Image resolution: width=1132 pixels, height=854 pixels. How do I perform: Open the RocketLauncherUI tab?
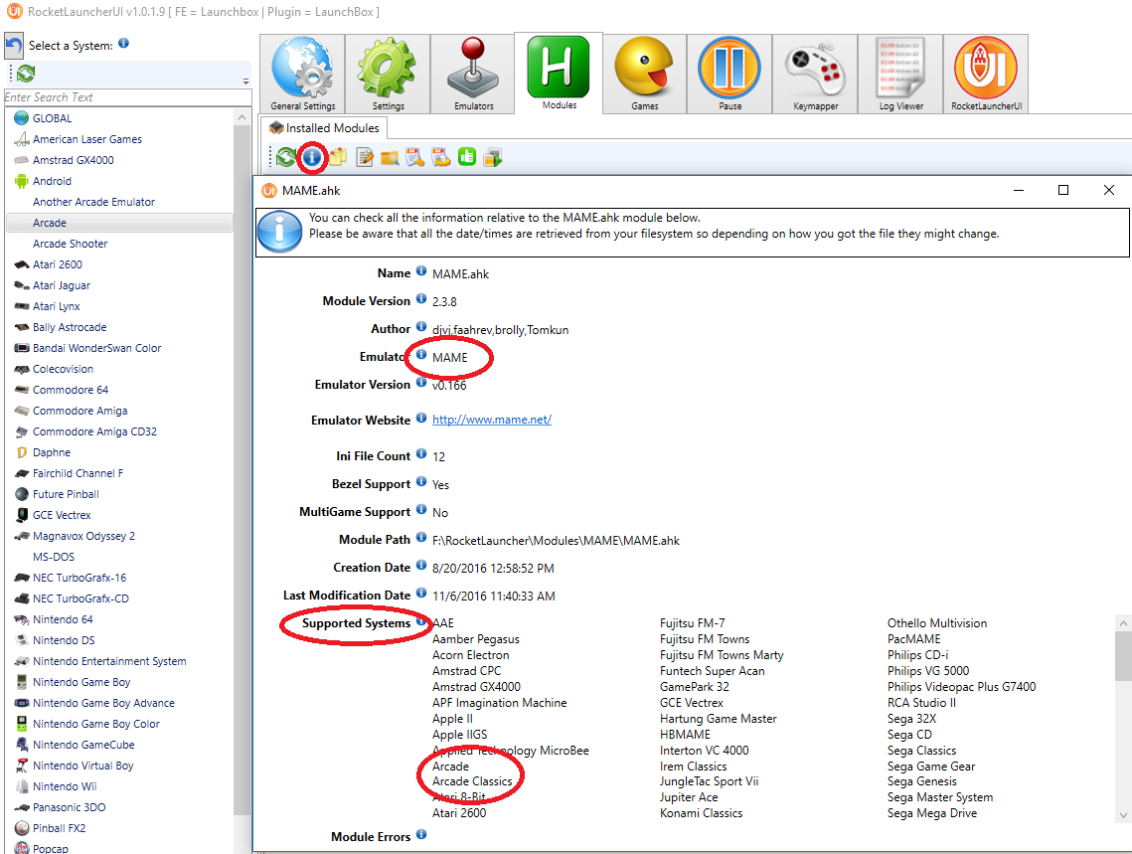pyautogui.click(x=986, y=75)
